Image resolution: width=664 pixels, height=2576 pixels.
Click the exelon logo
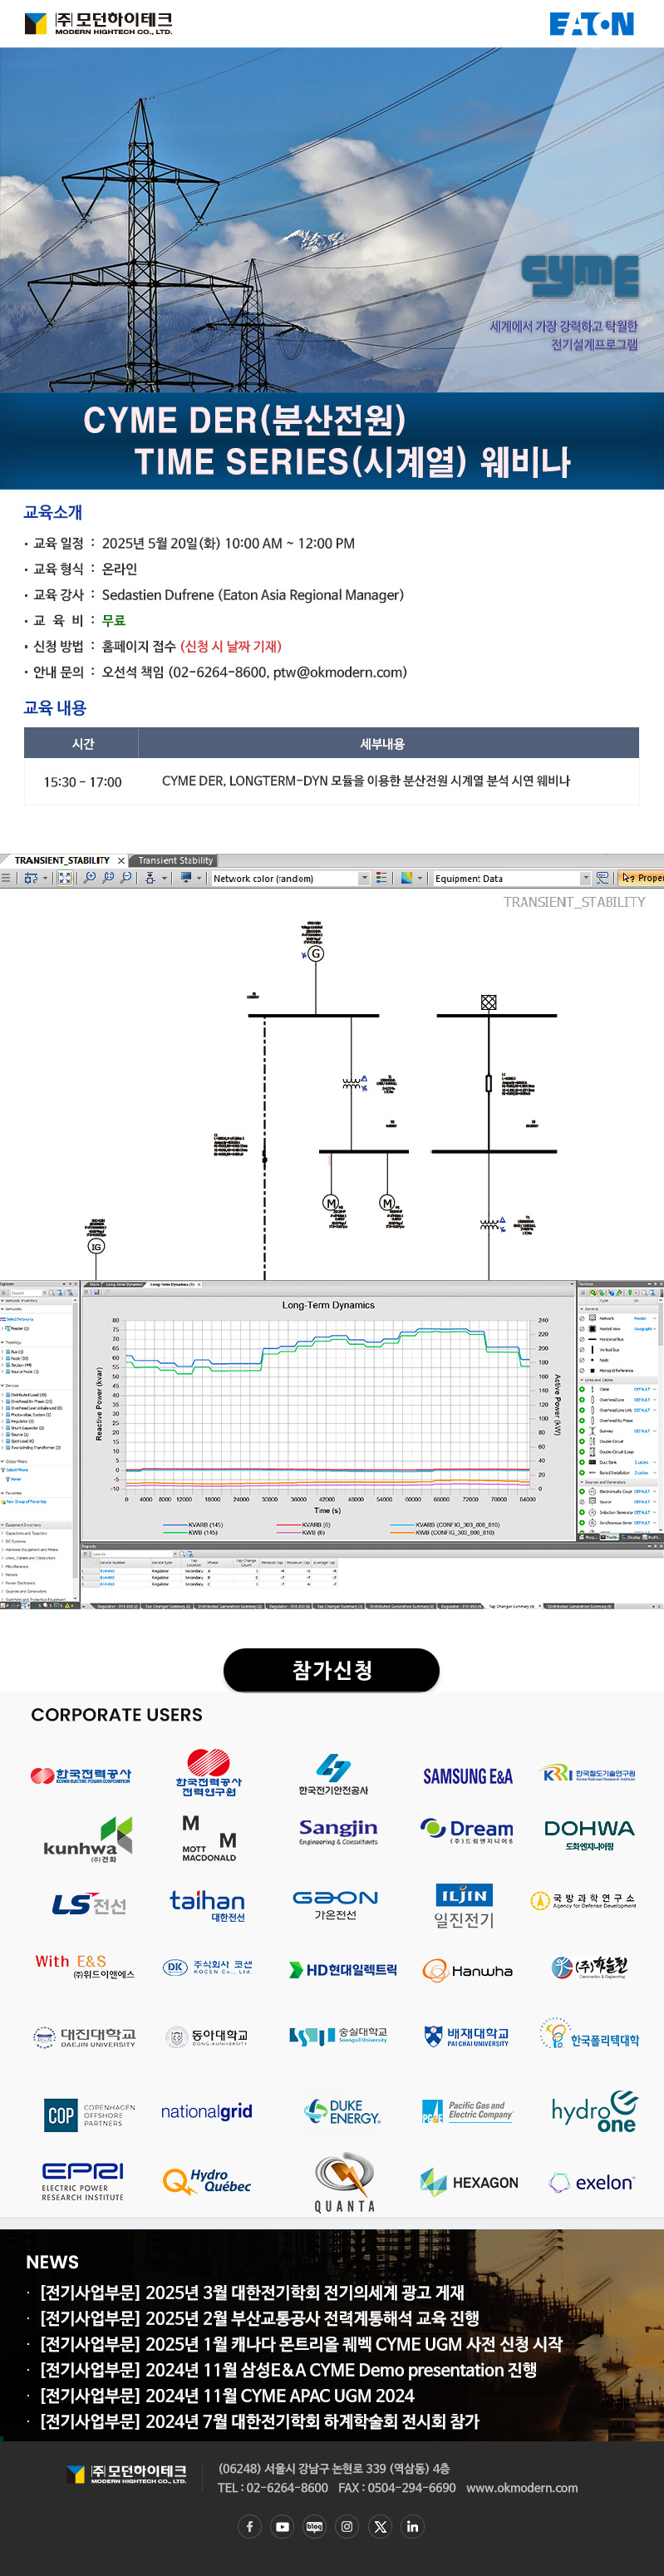click(591, 2182)
